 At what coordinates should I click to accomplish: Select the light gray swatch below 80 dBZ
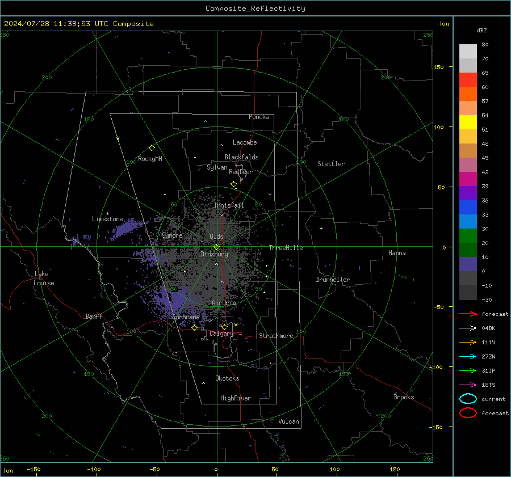(468, 52)
